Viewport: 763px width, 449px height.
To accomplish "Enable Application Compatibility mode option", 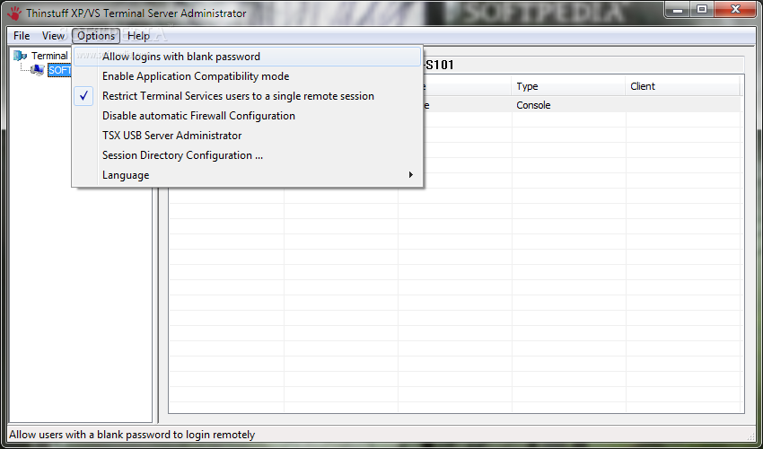I will click(x=247, y=76).
